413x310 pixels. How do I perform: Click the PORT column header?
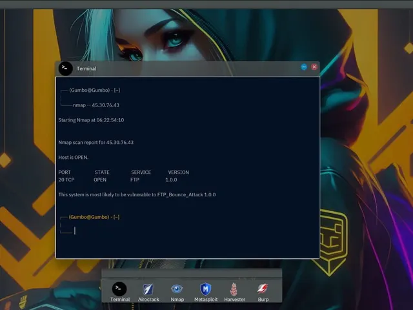pyautogui.click(x=65, y=172)
